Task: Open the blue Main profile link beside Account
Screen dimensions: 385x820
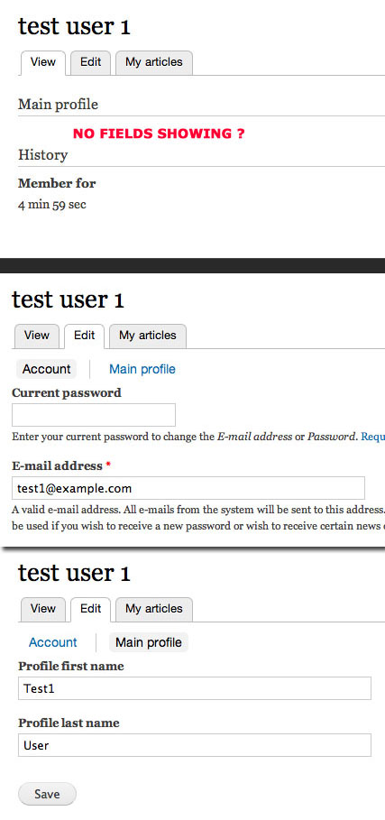Action: (142, 369)
